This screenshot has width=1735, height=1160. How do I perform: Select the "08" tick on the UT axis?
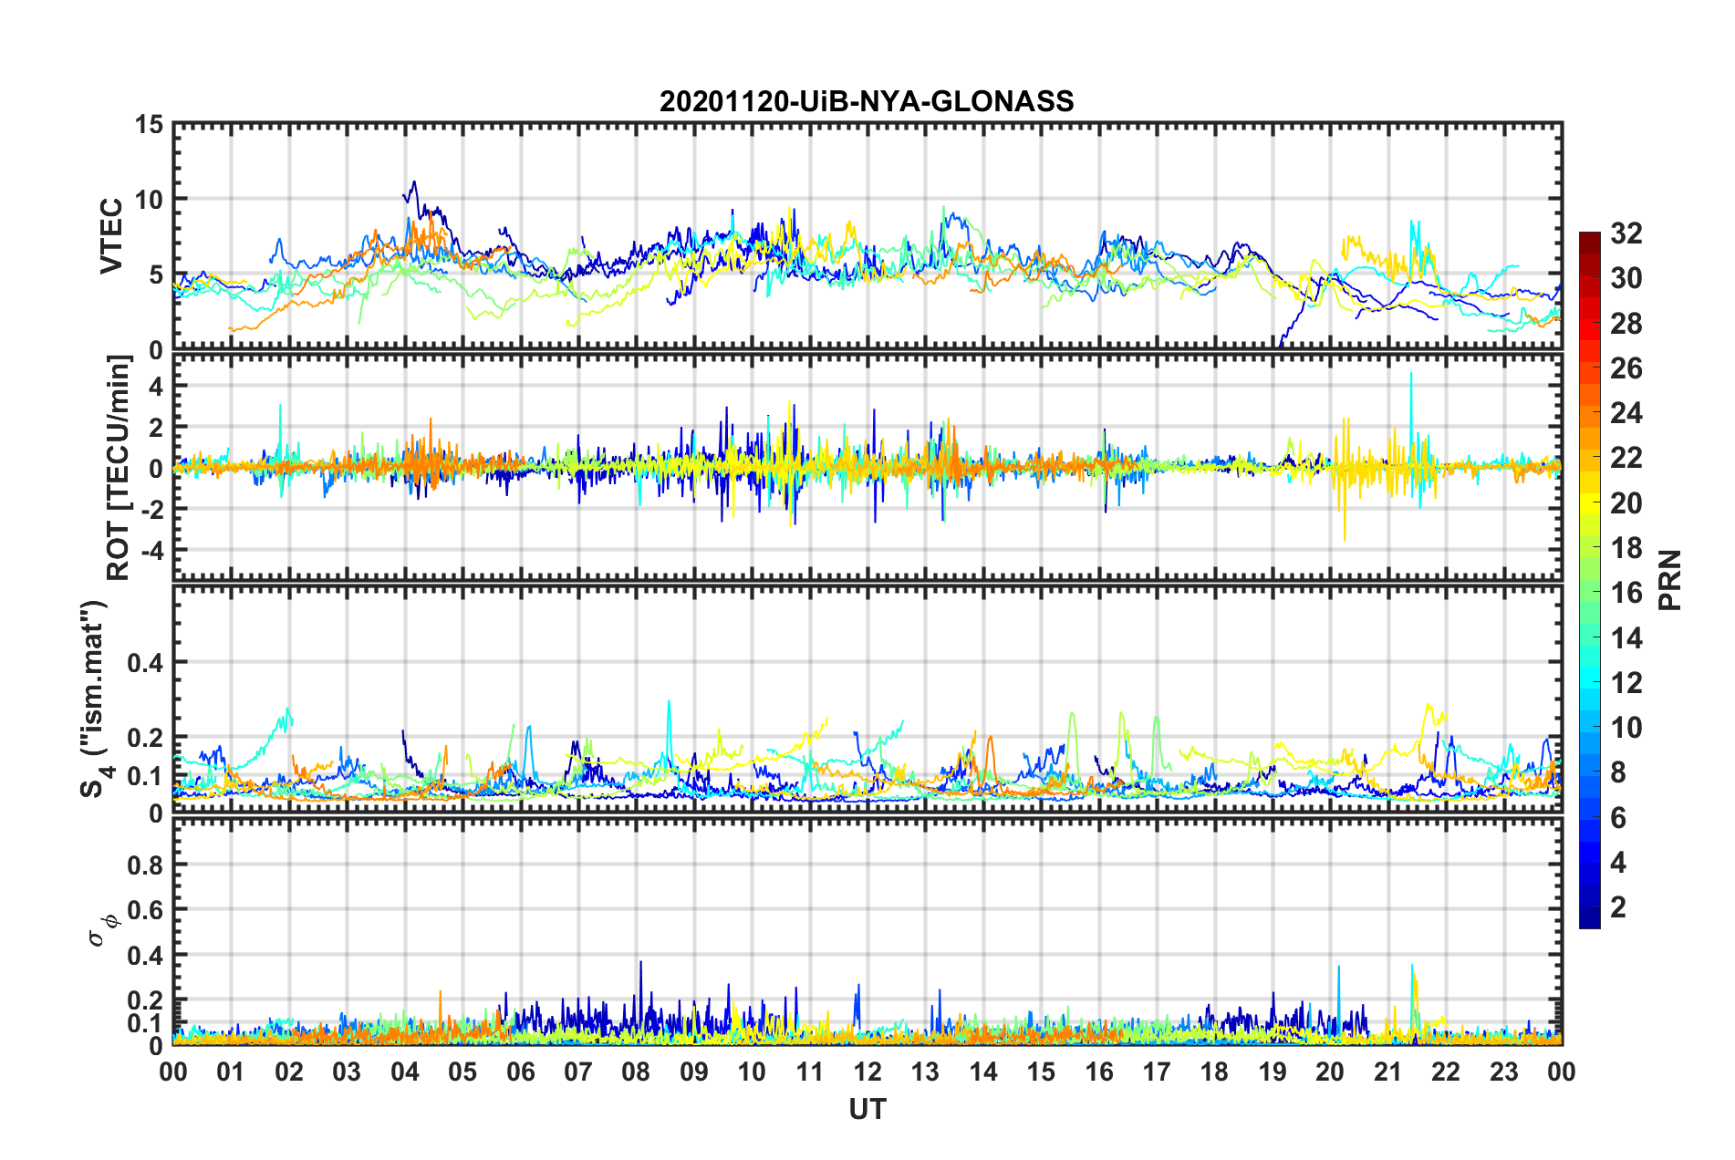click(x=636, y=1072)
